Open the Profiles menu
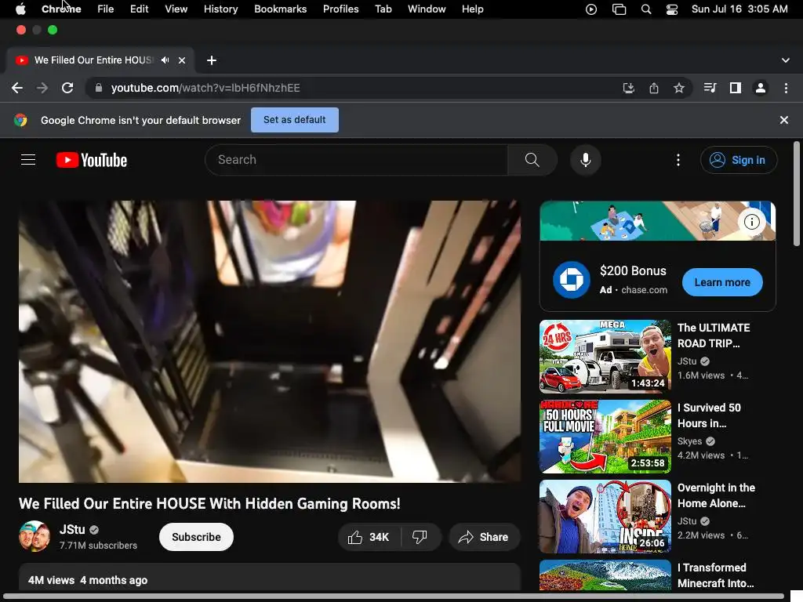803x602 pixels. click(340, 9)
